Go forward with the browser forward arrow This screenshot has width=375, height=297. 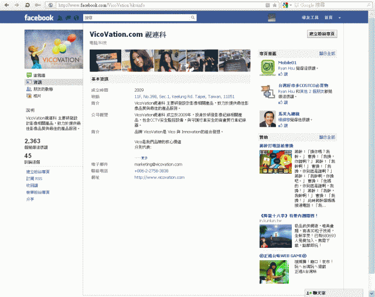17,5
